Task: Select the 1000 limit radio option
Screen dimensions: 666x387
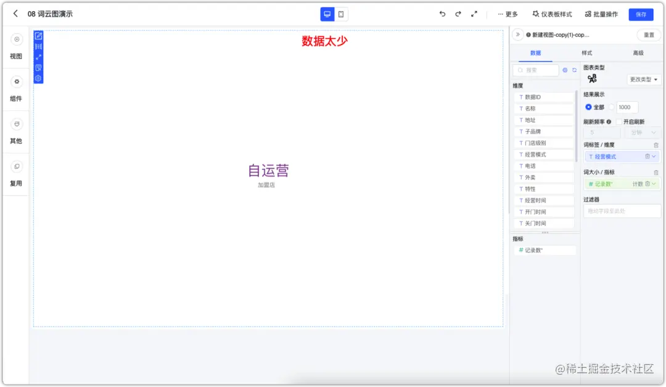Action: pyautogui.click(x=611, y=107)
